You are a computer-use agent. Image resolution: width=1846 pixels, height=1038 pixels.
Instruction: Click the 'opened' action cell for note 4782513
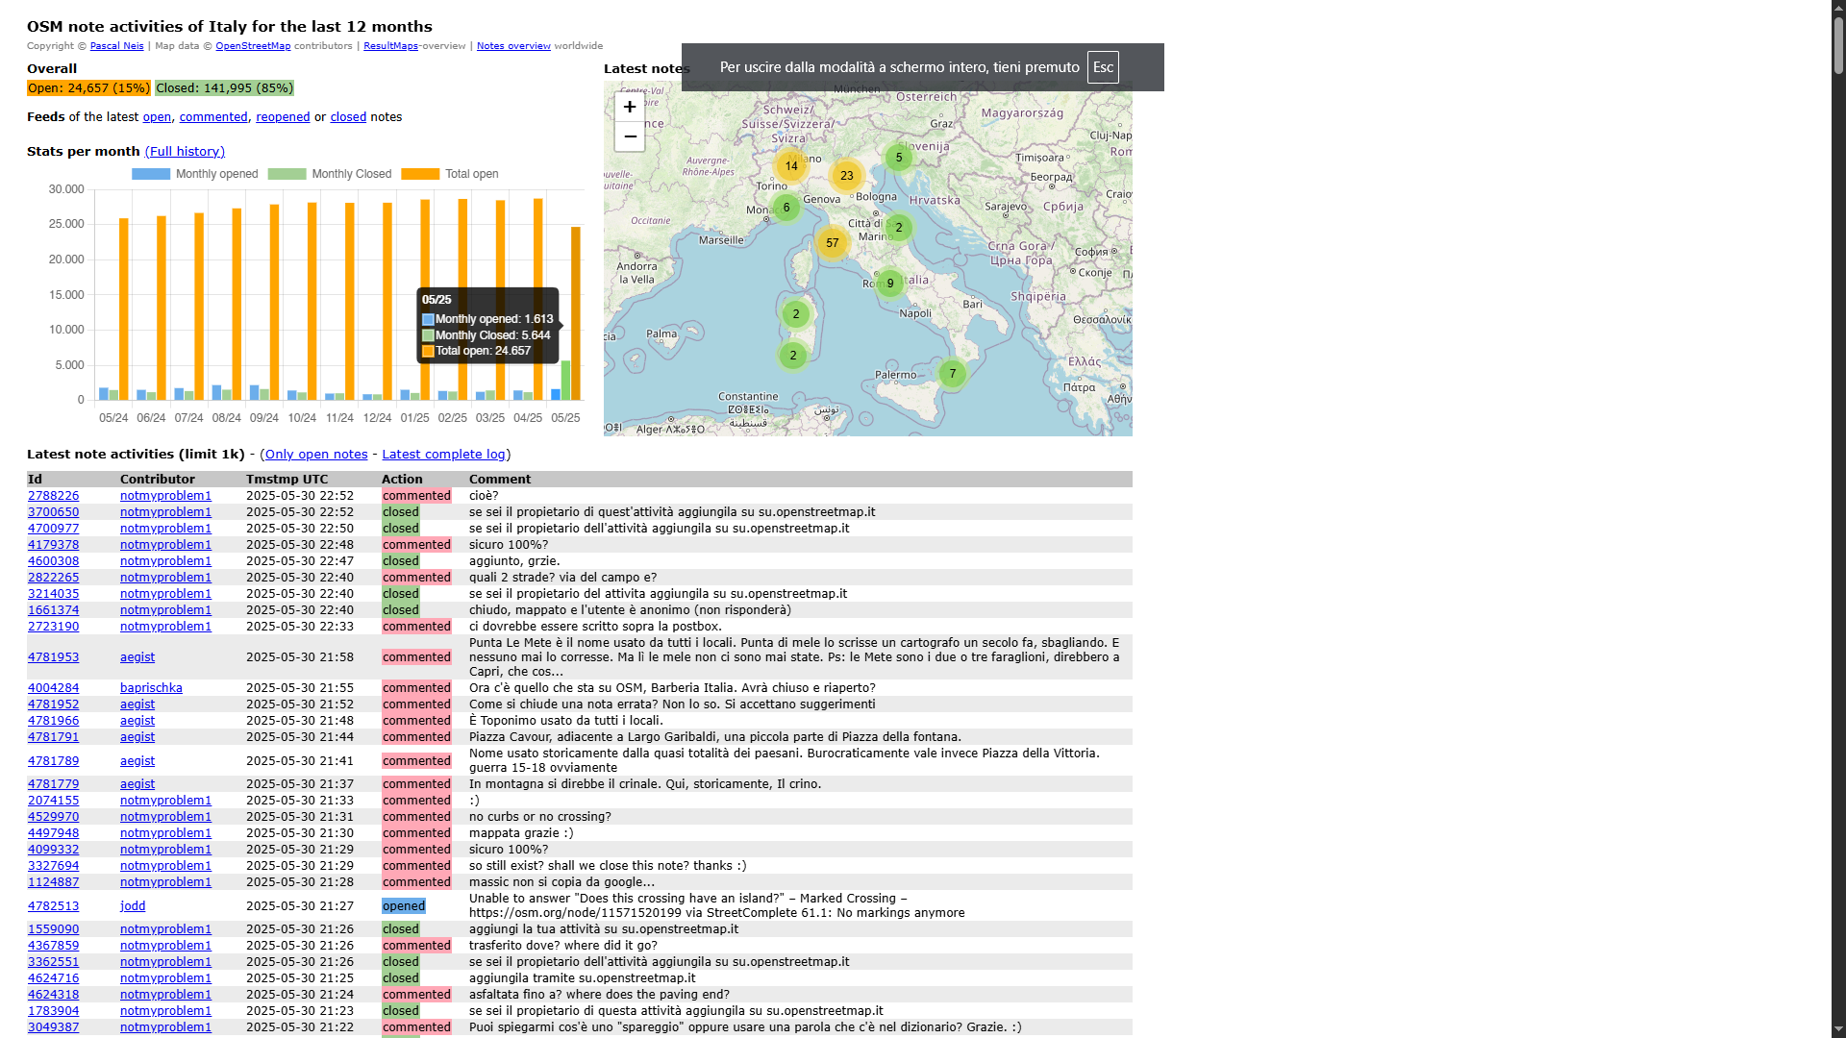pyautogui.click(x=404, y=906)
